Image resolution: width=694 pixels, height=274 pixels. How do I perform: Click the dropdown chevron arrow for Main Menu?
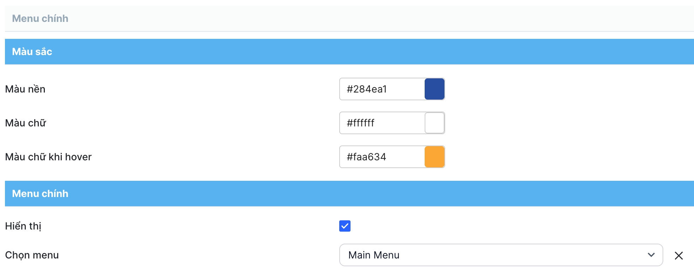651,255
